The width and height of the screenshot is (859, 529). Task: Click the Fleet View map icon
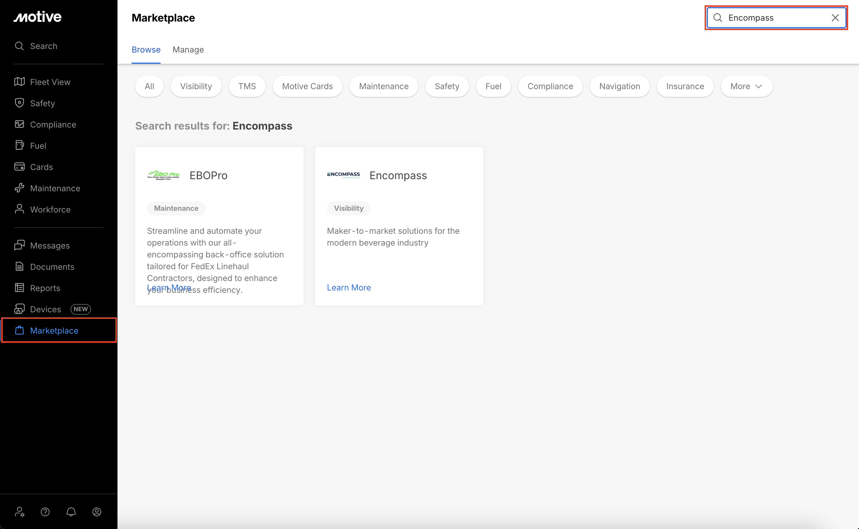[19, 81]
